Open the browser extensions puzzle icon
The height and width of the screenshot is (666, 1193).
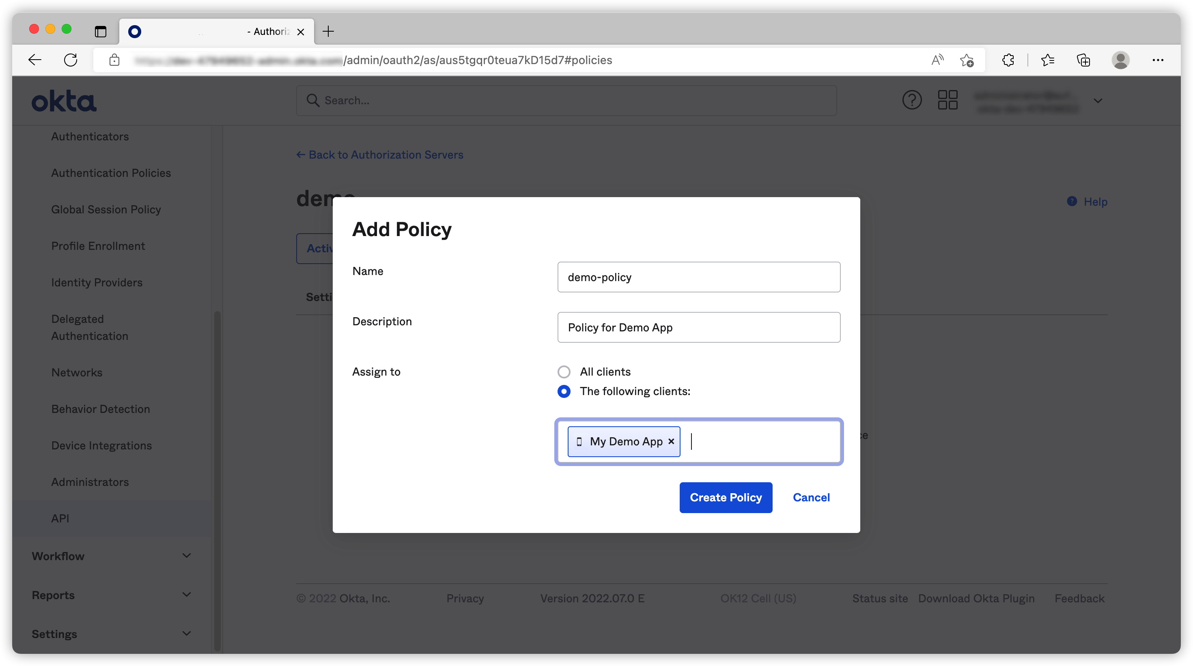point(1008,60)
